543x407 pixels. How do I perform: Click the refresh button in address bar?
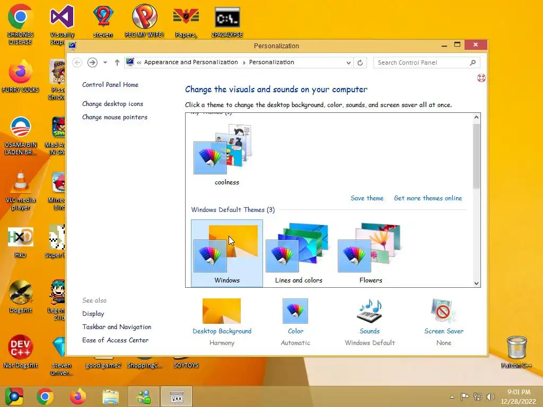coord(360,63)
